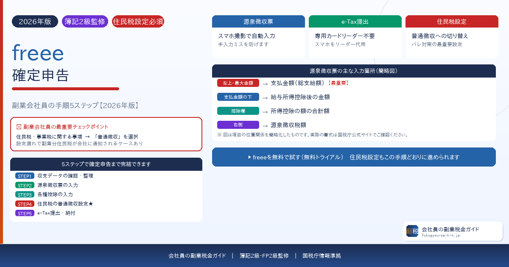This screenshot has height=267, width=509.
Task: Select the STEP1 badge icon
Action: click(24, 176)
